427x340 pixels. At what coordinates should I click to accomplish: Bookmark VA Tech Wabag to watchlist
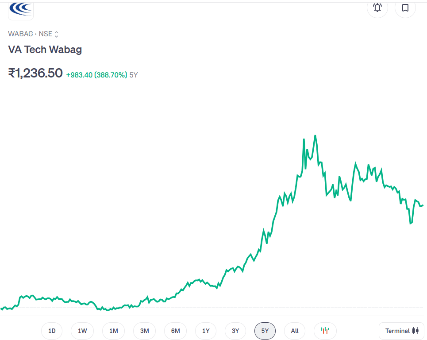coord(405,8)
